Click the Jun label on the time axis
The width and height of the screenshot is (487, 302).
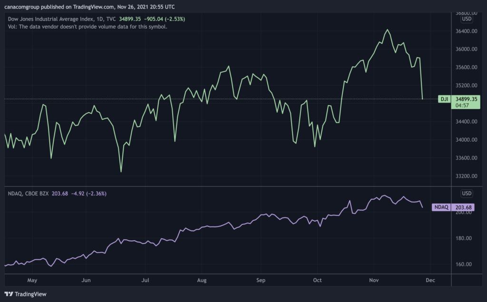(86, 280)
